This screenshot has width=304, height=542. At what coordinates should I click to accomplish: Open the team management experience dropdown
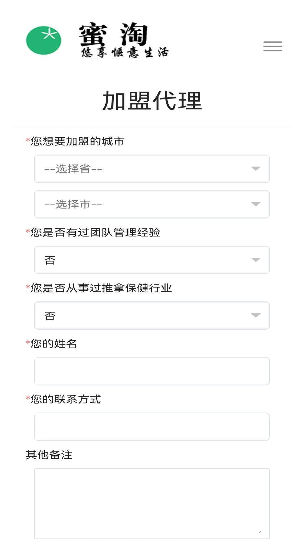click(152, 260)
